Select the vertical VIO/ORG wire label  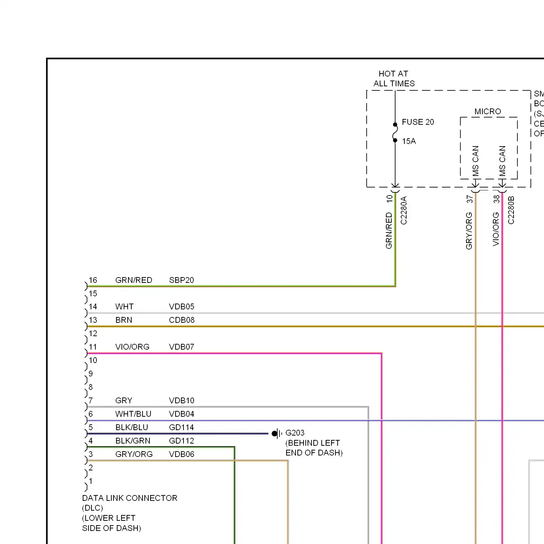(496, 229)
